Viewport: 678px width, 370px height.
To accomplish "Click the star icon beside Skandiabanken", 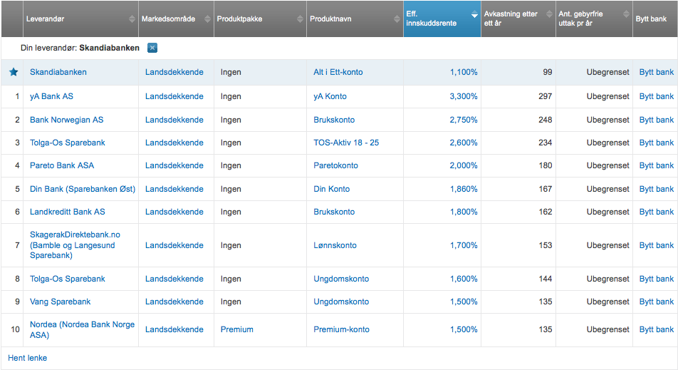I will coord(14,72).
